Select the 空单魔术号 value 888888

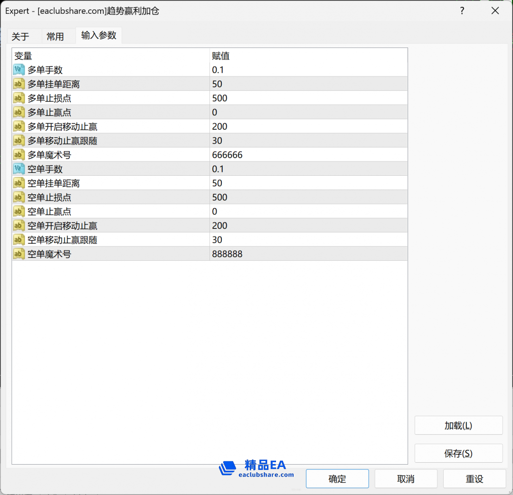pos(228,254)
